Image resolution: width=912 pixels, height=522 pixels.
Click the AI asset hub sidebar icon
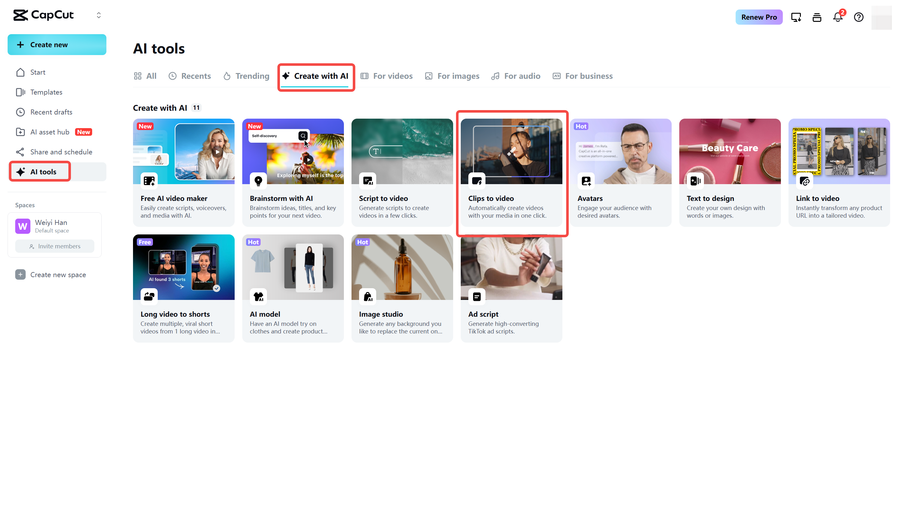tap(20, 132)
